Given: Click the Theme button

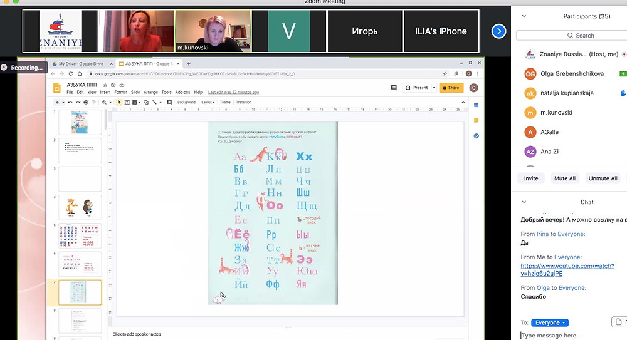Looking at the screenshot, I should 225,102.
